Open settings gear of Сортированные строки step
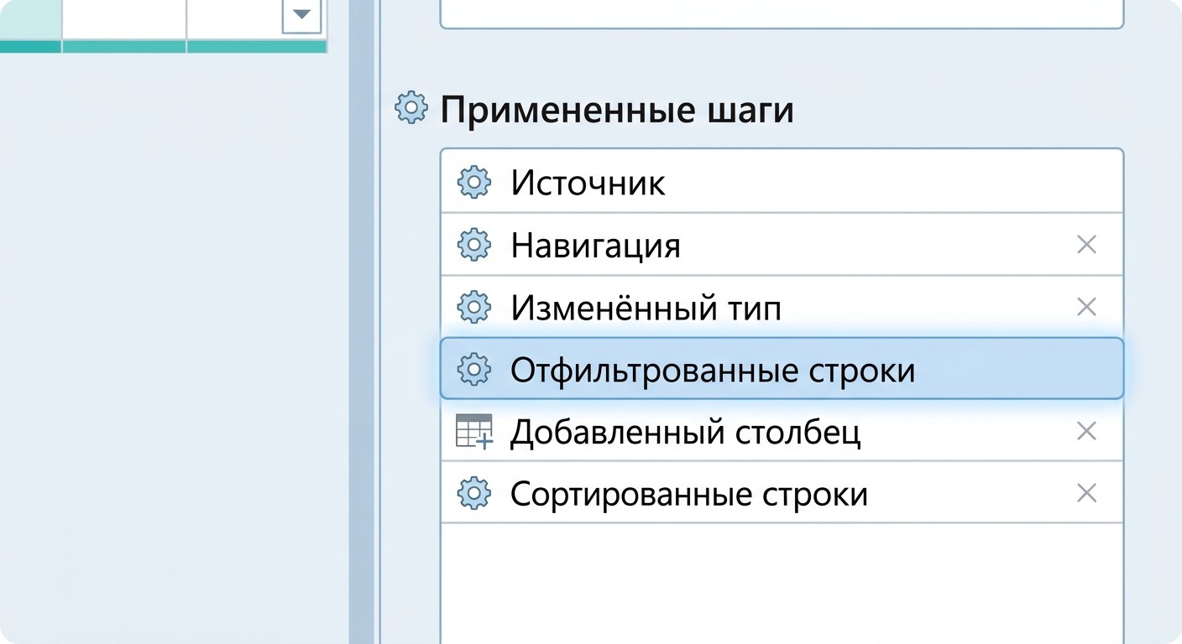The width and height of the screenshot is (1182, 644). 473,493
